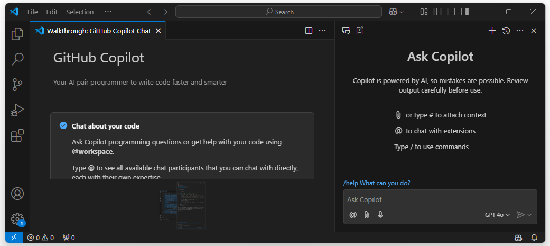The image size is (550, 246).
Task: Show chat history in Copilot panel
Action: tap(506, 31)
